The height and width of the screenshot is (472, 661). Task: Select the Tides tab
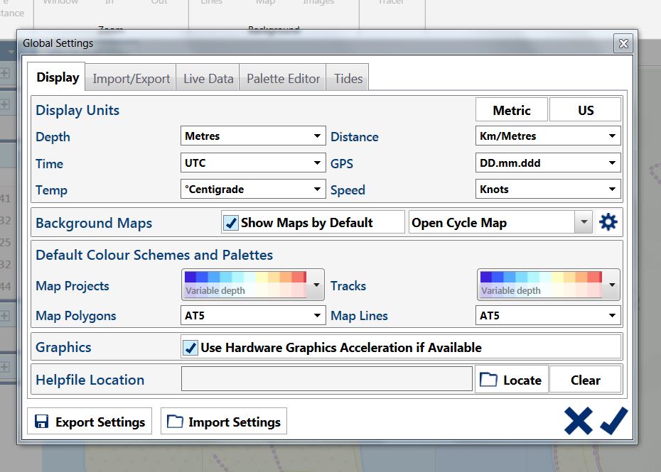click(348, 79)
